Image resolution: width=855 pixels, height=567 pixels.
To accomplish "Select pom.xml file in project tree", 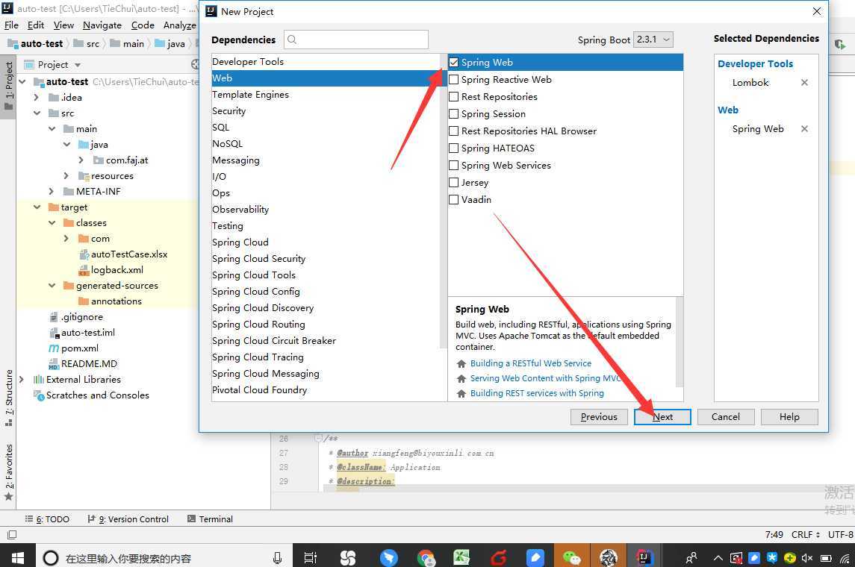I will pos(74,348).
